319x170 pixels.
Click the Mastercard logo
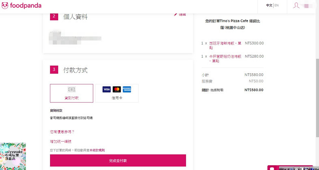pyautogui.click(x=116, y=89)
